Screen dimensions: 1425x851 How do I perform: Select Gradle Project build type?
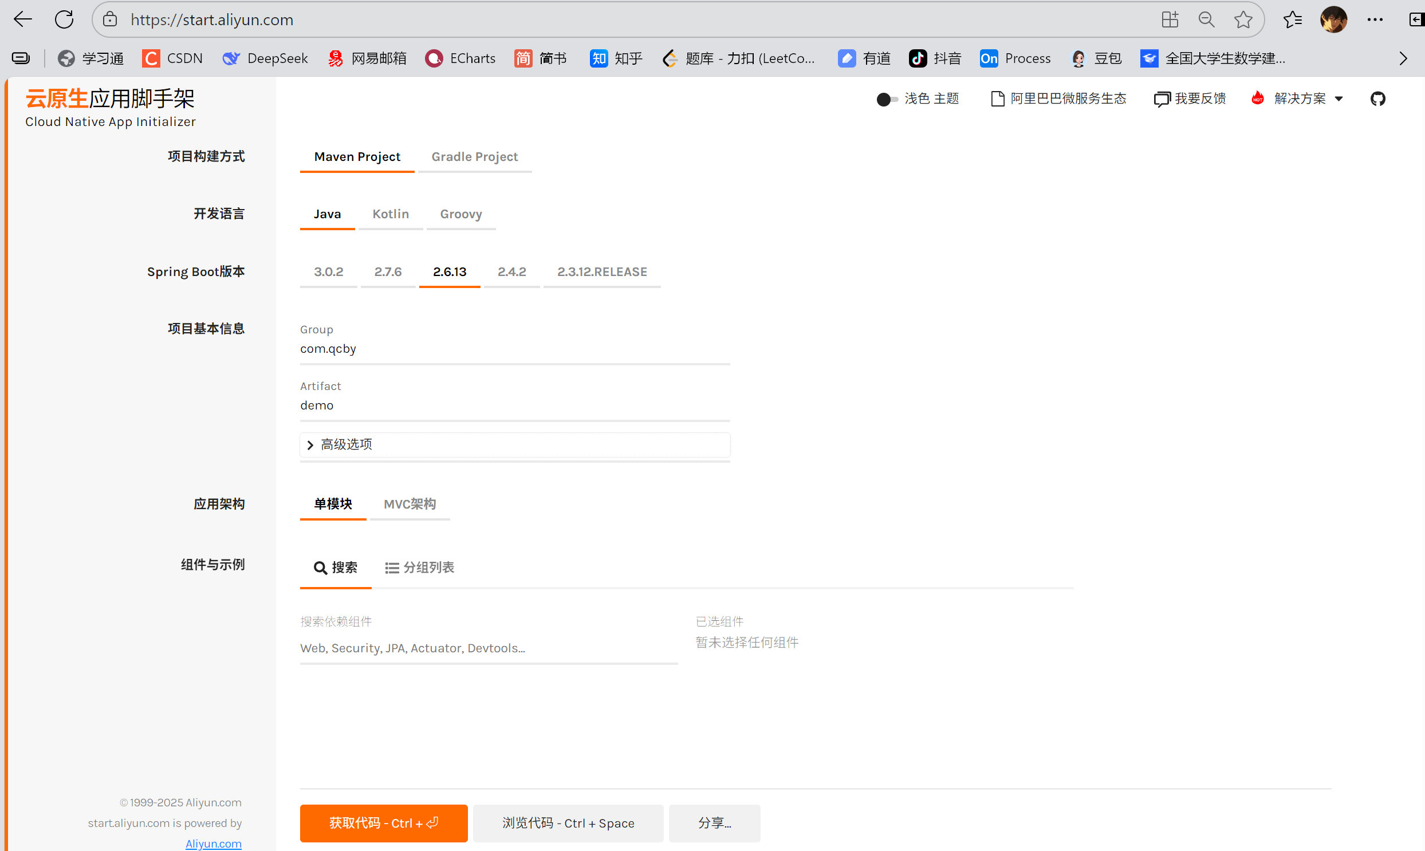[474, 157]
